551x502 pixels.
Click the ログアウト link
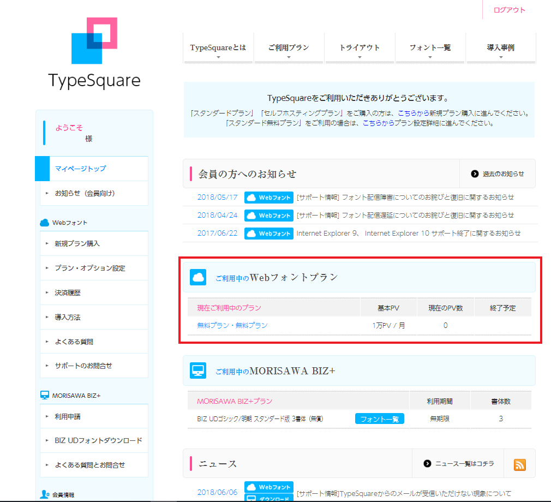tap(509, 10)
